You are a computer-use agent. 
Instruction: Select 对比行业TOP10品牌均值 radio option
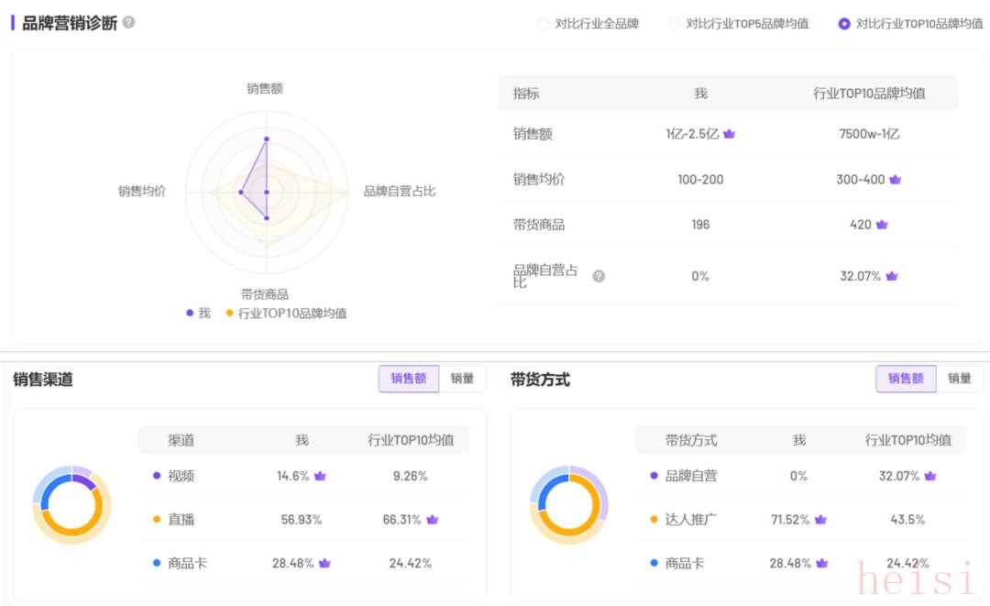[844, 24]
